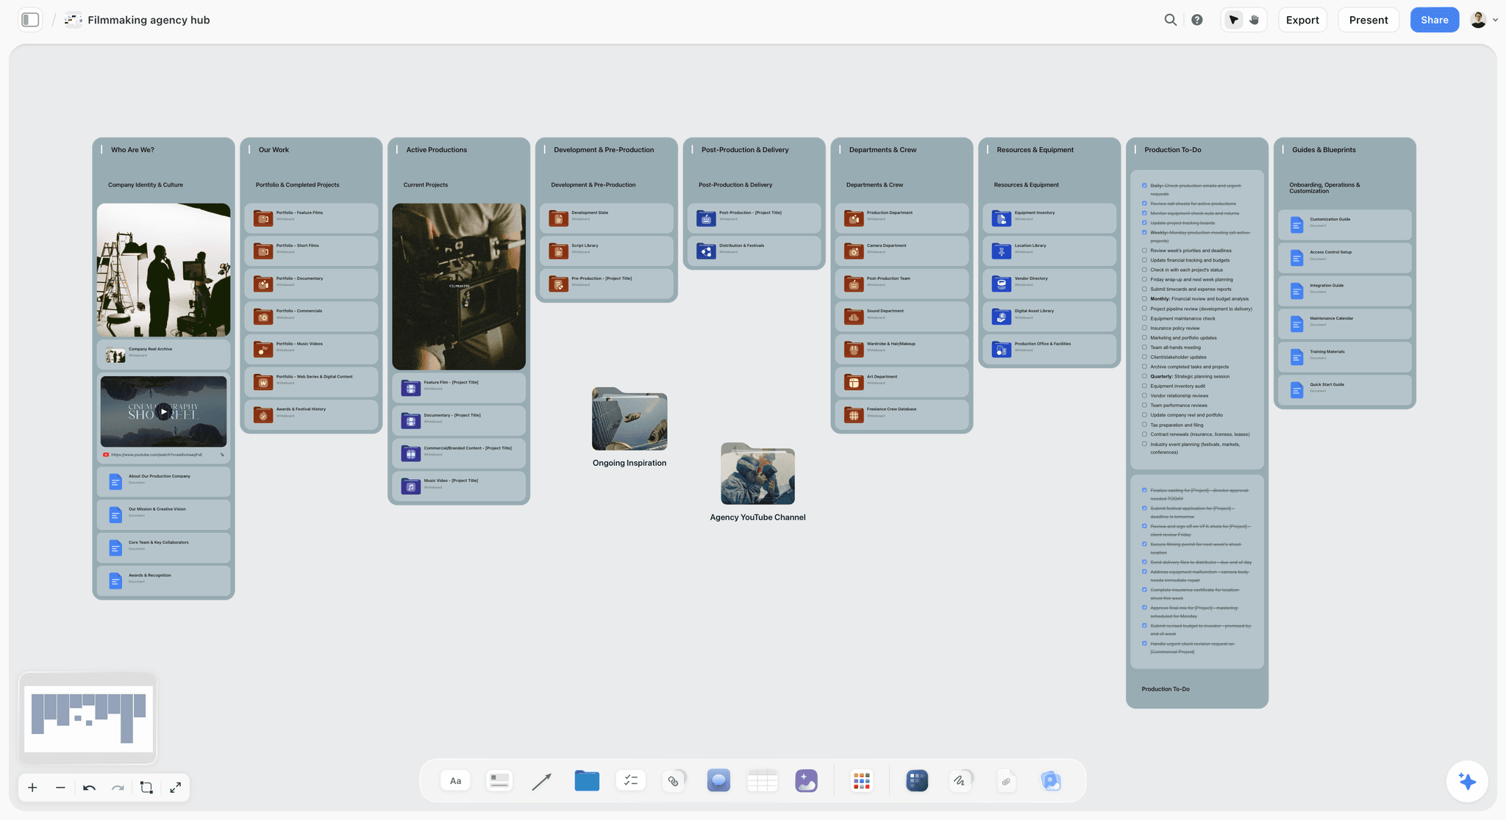The image size is (1506, 820).
Task: Click the blue Share button
Action: point(1434,20)
